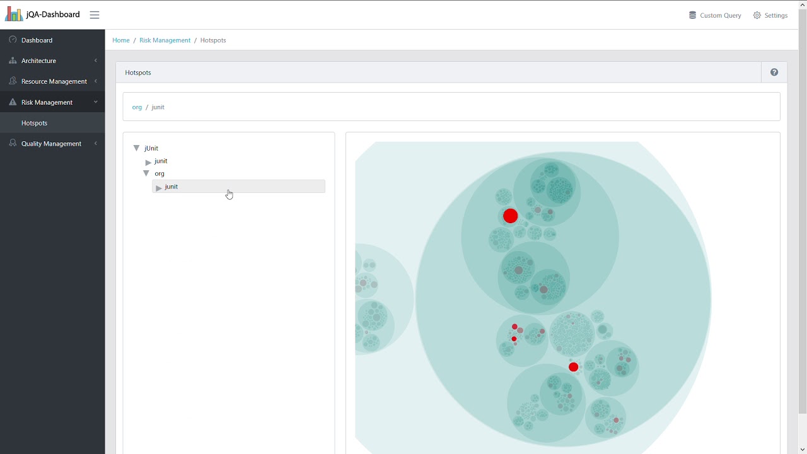The width and height of the screenshot is (807, 454).
Task: Click the Settings gear icon
Action: point(757,15)
